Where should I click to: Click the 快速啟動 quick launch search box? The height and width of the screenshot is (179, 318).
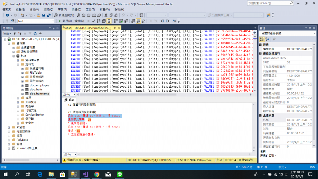point(270,3)
